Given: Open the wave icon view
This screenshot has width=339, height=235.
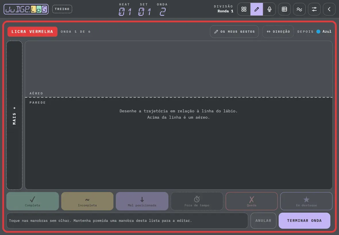Looking at the screenshot, I should [299, 9].
